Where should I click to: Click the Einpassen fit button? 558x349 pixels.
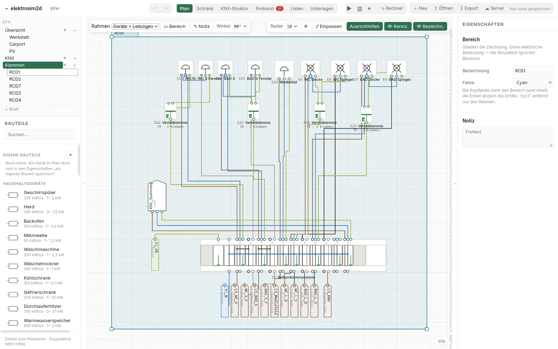coord(329,26)
